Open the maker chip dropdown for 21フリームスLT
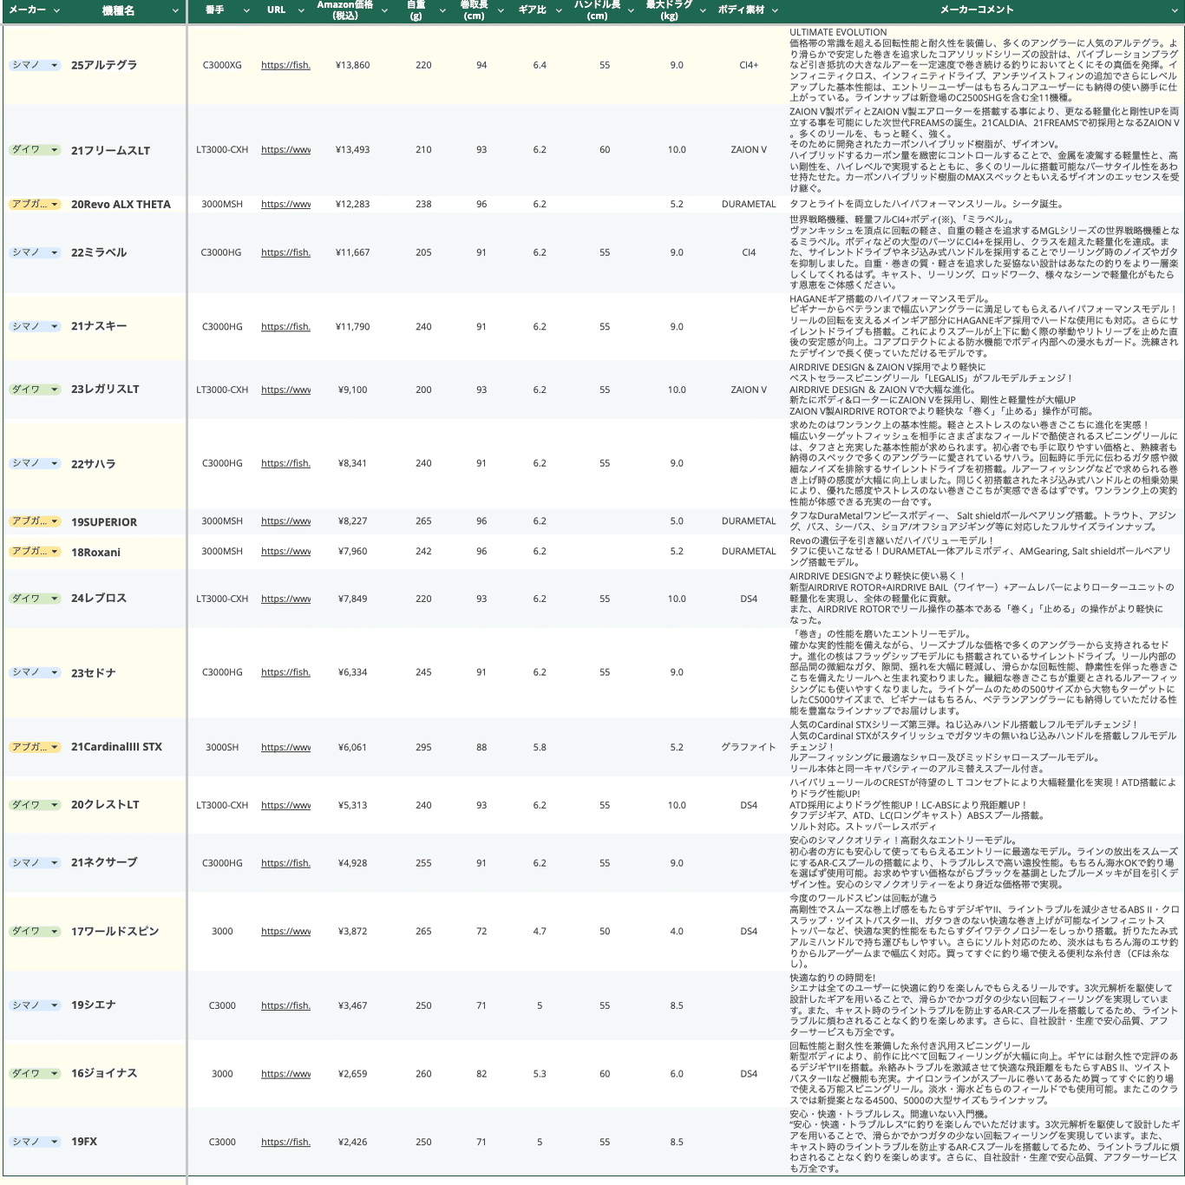The image size is (1185, 1185). click(55, 150)
